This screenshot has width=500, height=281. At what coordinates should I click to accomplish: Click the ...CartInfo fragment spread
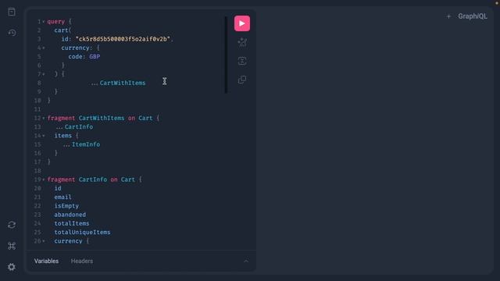tap(74, 126)
